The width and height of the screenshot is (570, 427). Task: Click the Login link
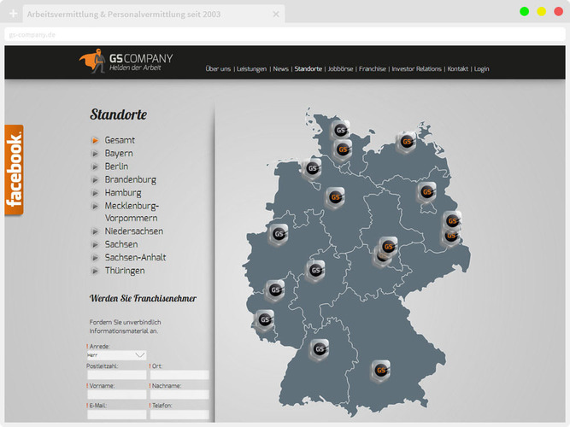(x=481, y=68)
